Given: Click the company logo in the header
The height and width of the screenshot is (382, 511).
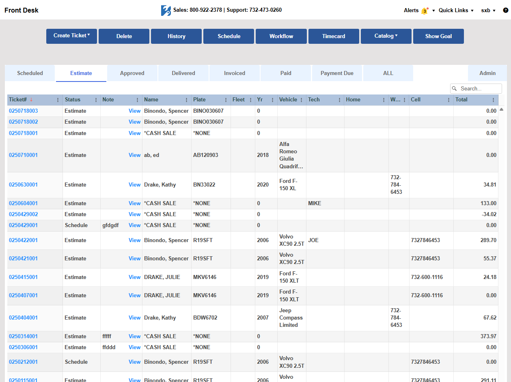Looking at the screenshot, I should click(x=166, y=11).
